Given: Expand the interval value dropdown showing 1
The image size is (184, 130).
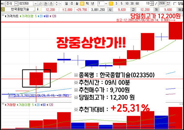Looking at the screenshot, I should 106,4.
